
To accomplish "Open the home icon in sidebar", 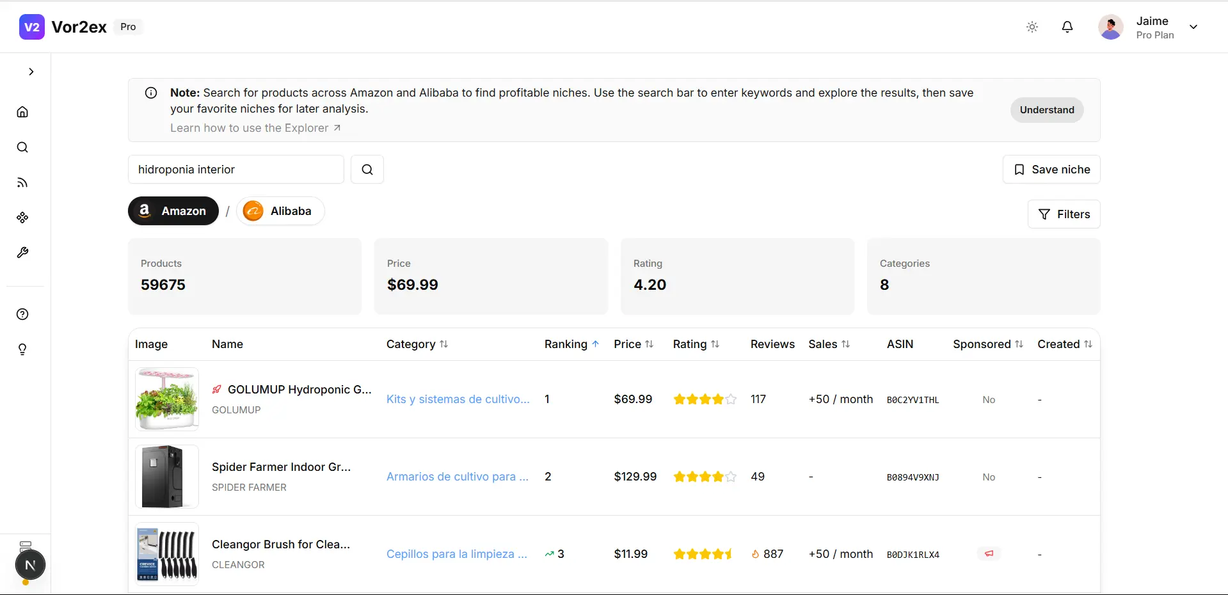I will click(22, 112).
